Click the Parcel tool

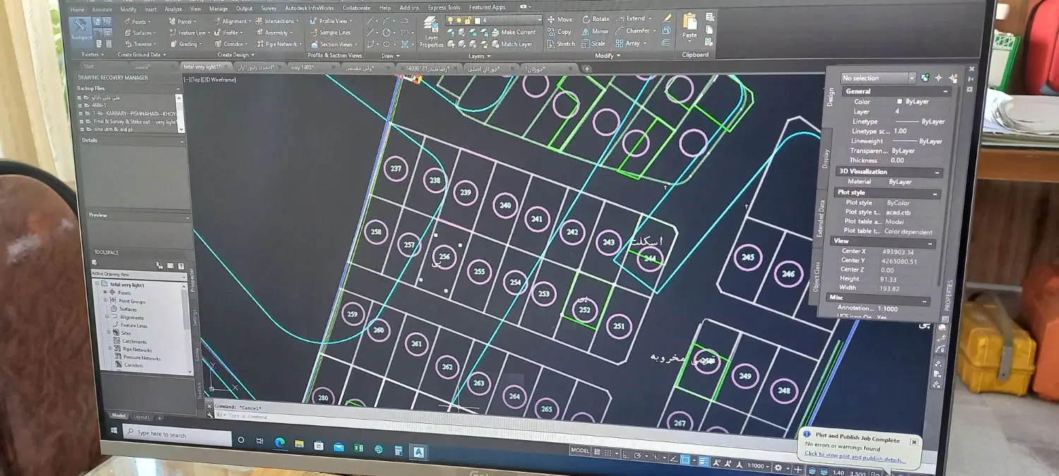coord(181,21)
